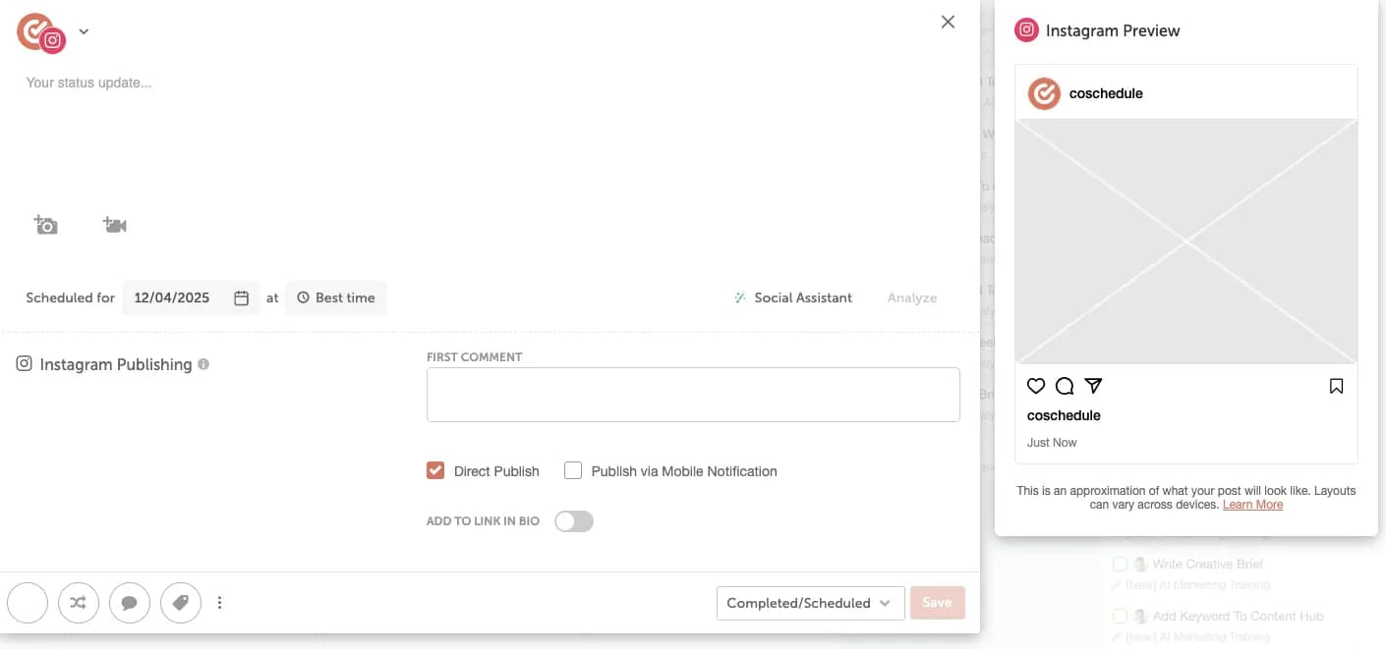Attach a video to the status update
This screenshot has width=1386, height=649.
click(x=114, y=224)
